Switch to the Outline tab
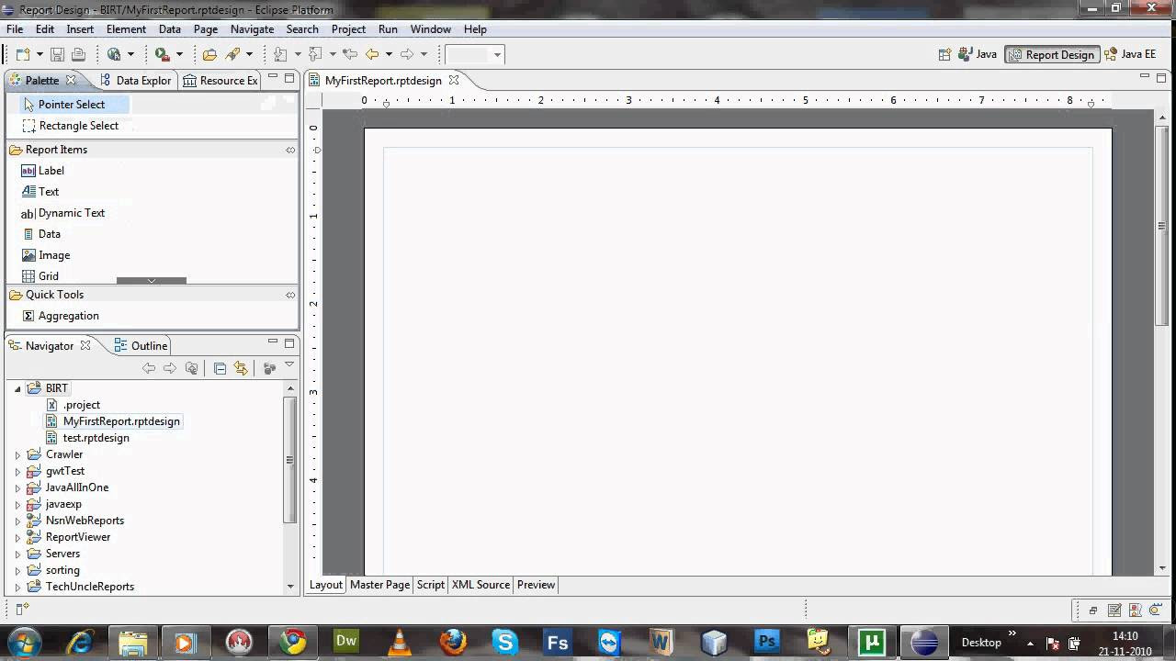The height and width of the screenshot is (661, 1176). tap(141, 346)
